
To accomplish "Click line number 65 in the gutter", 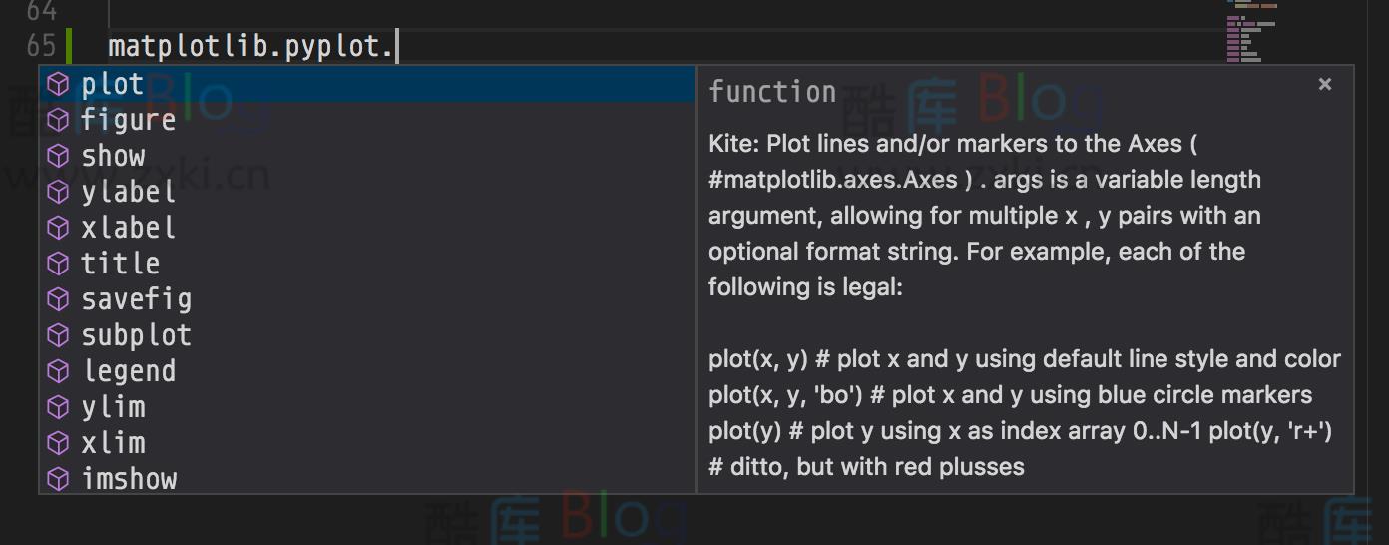I will 41,46.
